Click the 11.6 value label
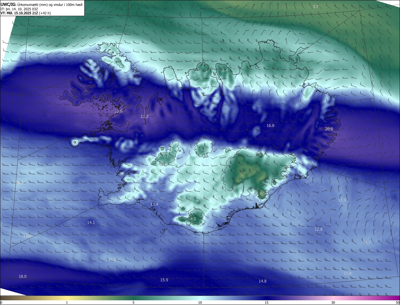The height and width of the screenshot is (305, 400). click(x=112, y=259)
